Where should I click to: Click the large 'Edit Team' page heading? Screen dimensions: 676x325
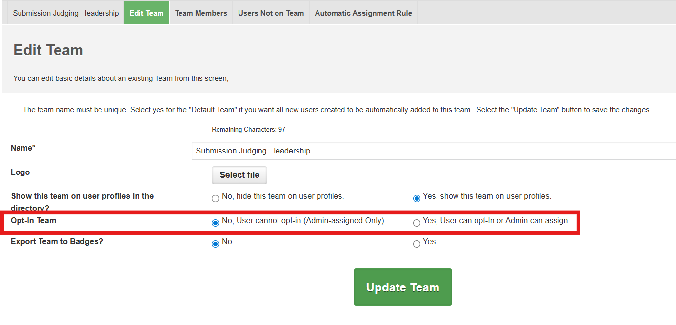48,50
